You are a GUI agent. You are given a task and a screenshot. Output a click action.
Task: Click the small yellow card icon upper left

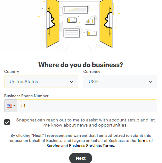tap(72, 20)
